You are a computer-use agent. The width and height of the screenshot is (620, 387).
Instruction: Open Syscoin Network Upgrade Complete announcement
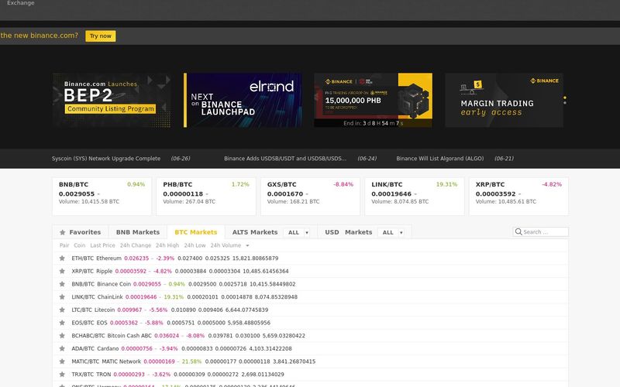click(x=106, y=159)
